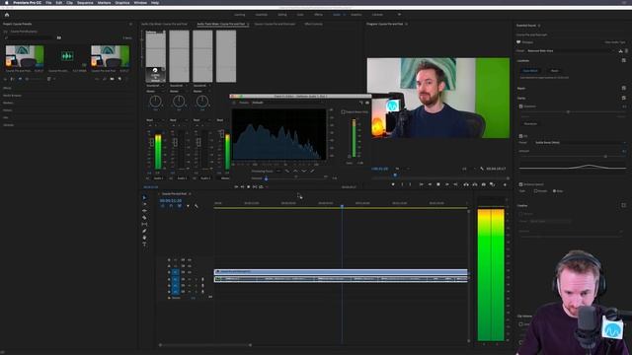Screen dimensions: 632x355
Task: Select the audio-only waveform item in Project panel
Action: (67, 56)
